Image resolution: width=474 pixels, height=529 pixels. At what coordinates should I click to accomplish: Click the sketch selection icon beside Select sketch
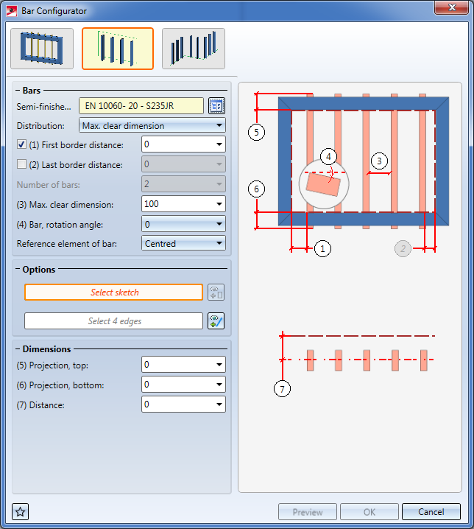pos(216,292)
